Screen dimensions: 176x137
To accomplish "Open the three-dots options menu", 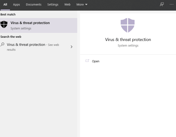I will click(171, 4).
